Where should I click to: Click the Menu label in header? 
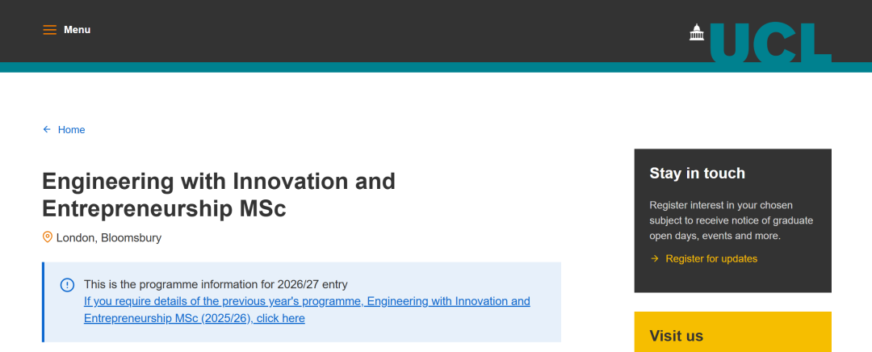tap(78, 30)
